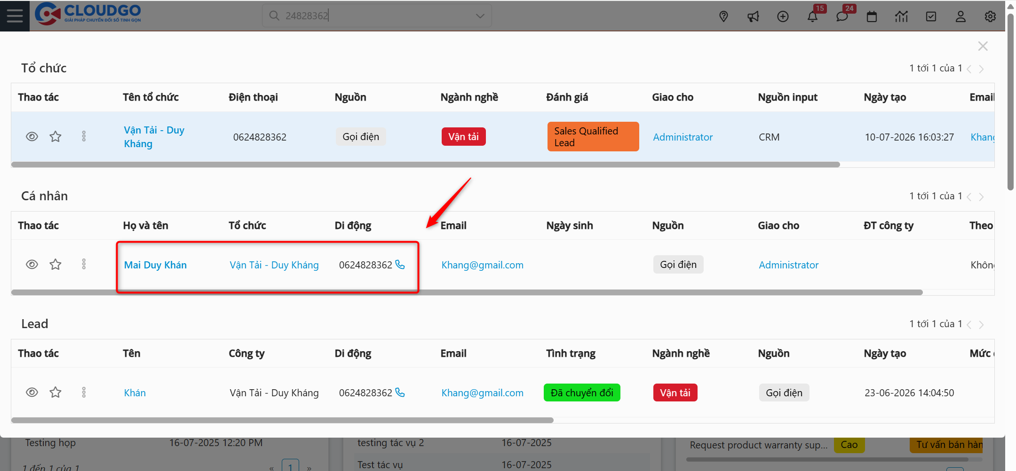Image resolution: width=1016 pixels, height=471 pixels.
Task: Preview the Vận Tải - Duy Kháng record
Action: [x=32, y=136]
